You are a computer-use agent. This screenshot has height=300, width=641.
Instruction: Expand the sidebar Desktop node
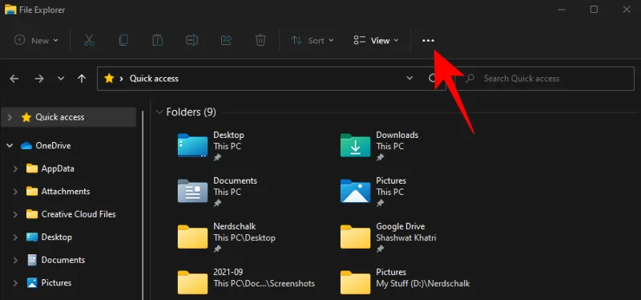(15, 237)
